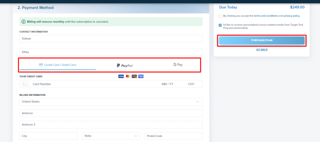Viewport: 320px width, 142px height.
Task: Click the Visa card logo
Action: tap(121, 76)
